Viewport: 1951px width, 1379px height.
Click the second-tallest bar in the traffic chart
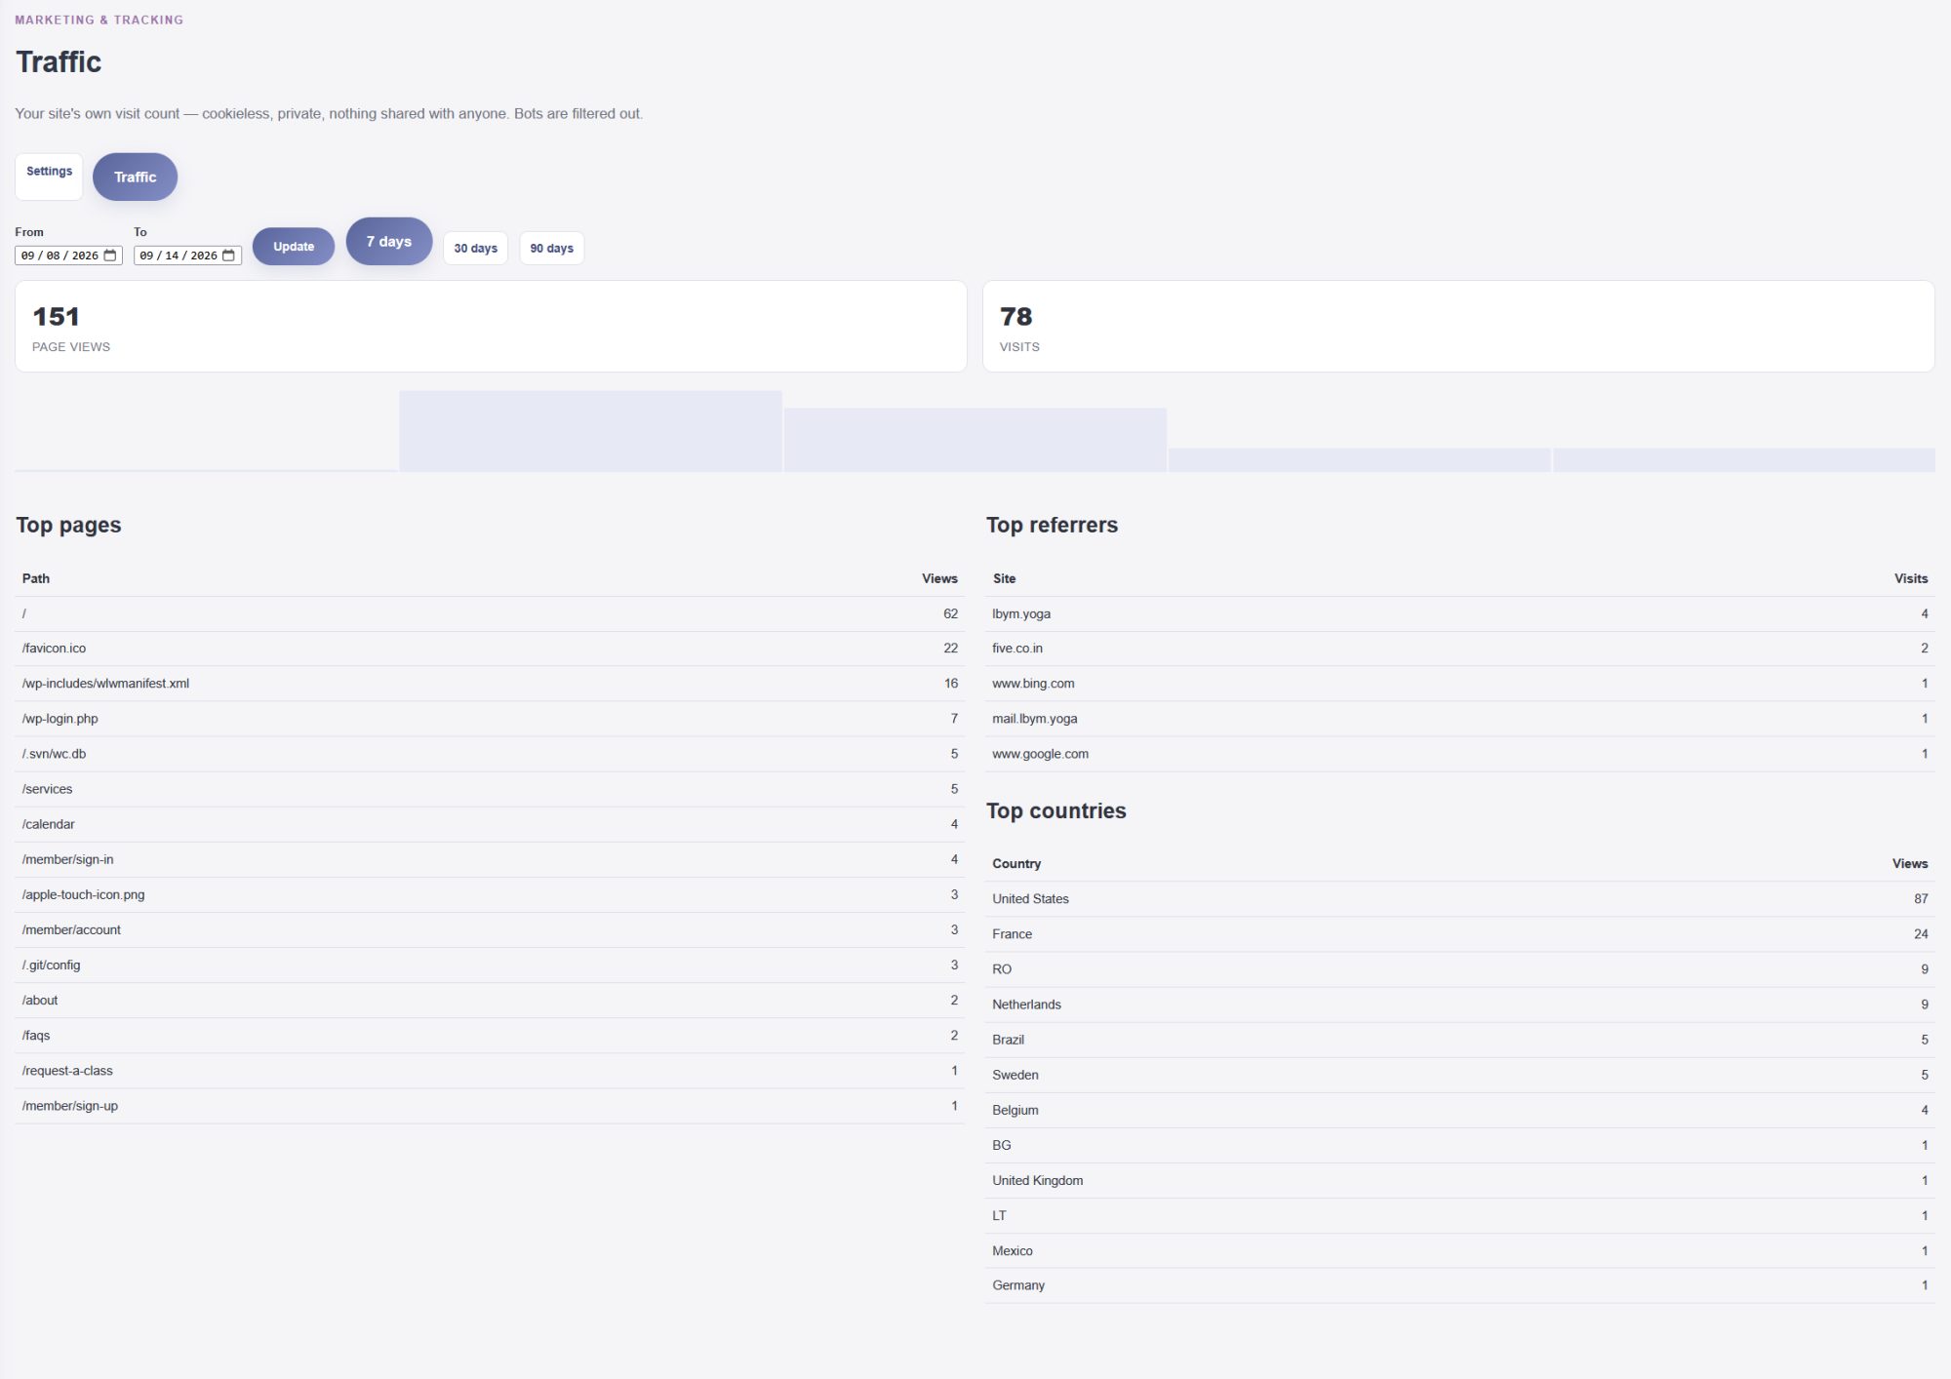pyautogui.click(x=975, y=440)
